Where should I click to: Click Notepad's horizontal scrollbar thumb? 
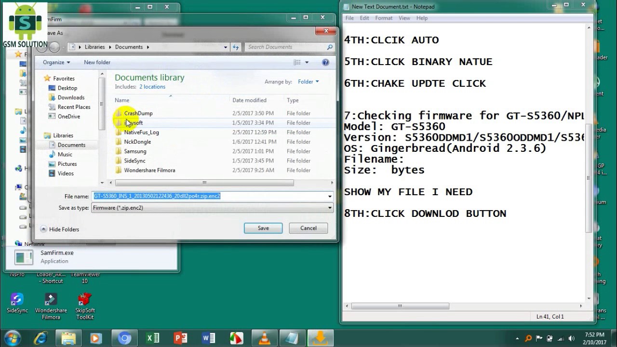pyautogui.click(x=400, y=306)
